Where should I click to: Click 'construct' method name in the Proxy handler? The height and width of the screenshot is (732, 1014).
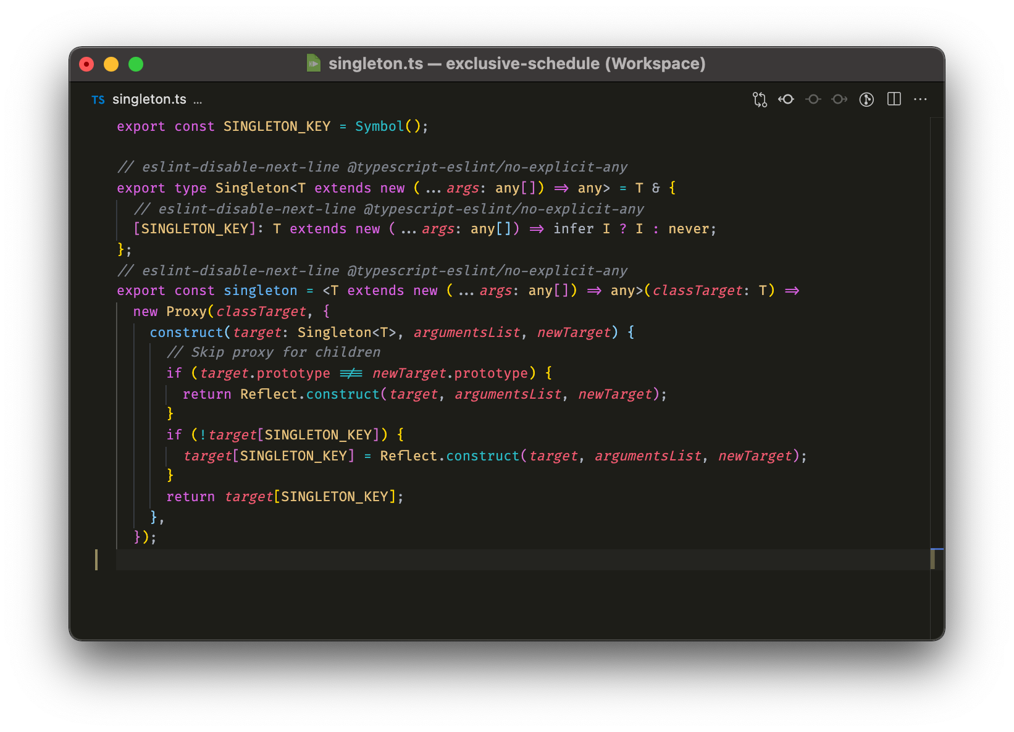186,333
